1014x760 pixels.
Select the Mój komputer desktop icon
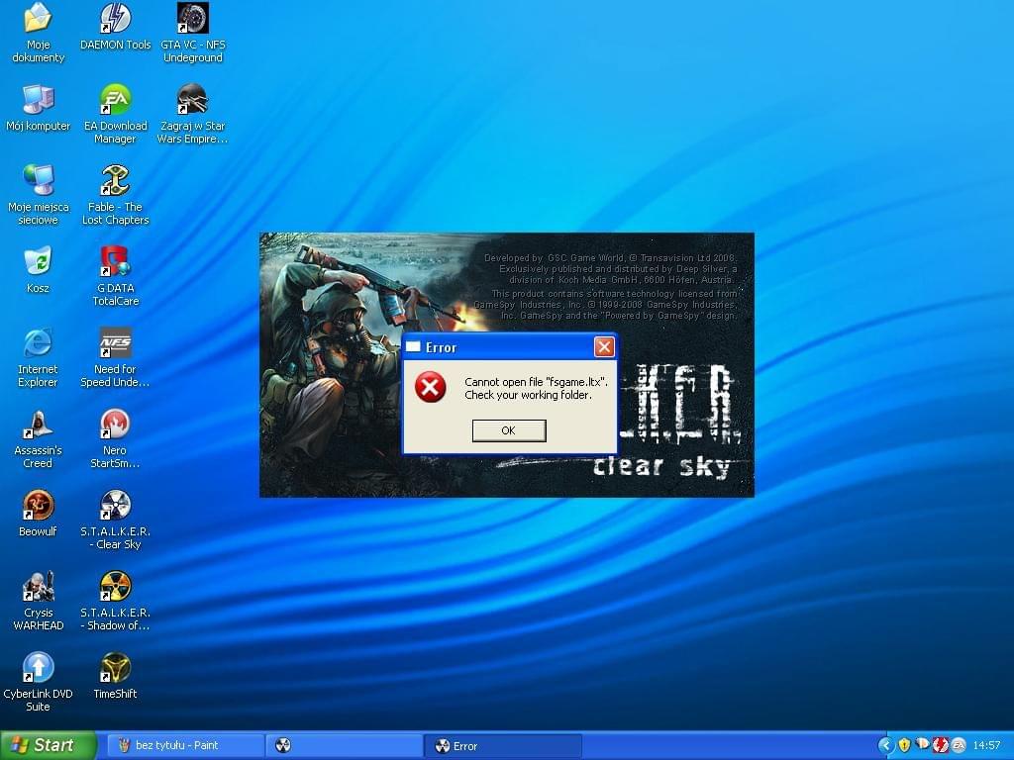tap(39, 107)
